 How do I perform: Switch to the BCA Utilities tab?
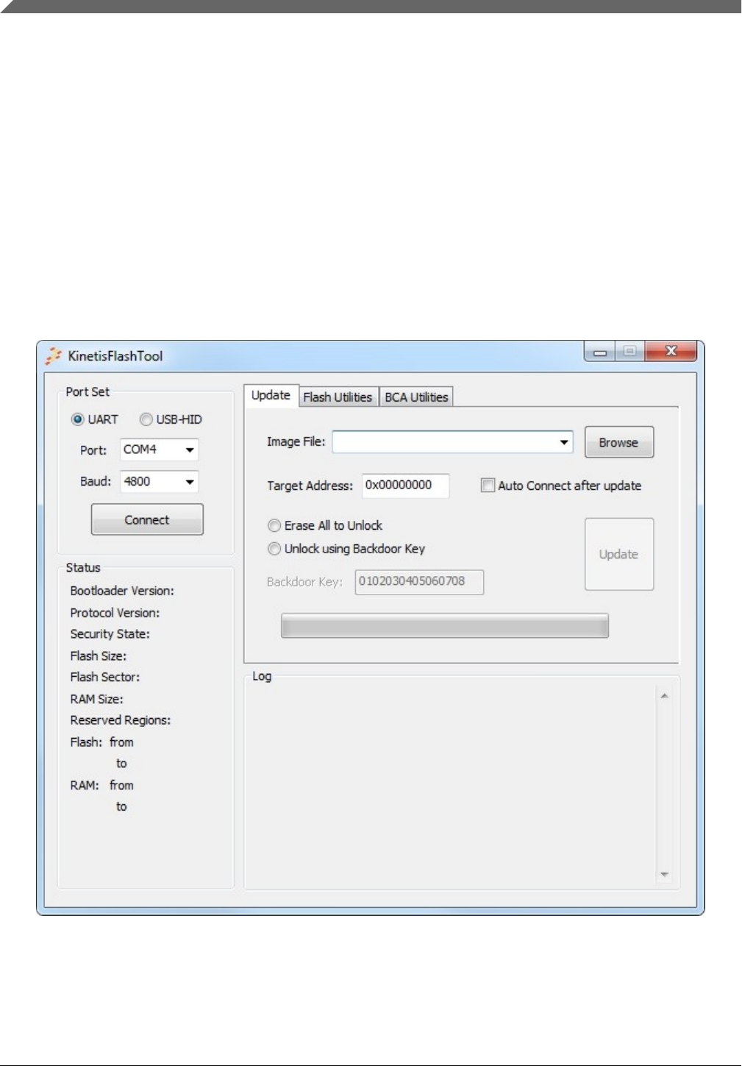(x=416, y=397)
